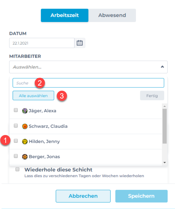175x209 pixels.
Task: Tick the checkbox for Jäger, Alexa
Action: [x=16, y=110]
